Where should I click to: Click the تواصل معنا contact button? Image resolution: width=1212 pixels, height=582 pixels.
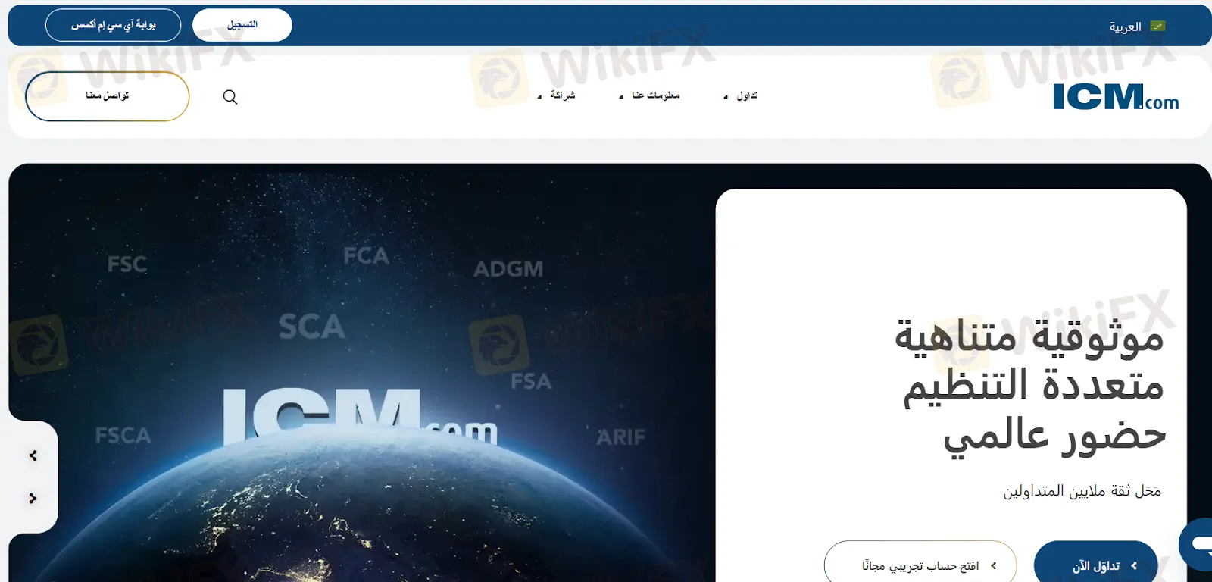tap(107, 96)
